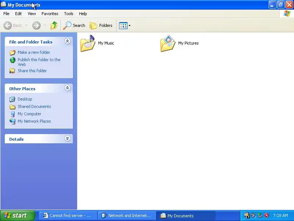Click the My Computer icon in sidebar
The width and height of the screenshot is (294, 221).
point(12,114)
